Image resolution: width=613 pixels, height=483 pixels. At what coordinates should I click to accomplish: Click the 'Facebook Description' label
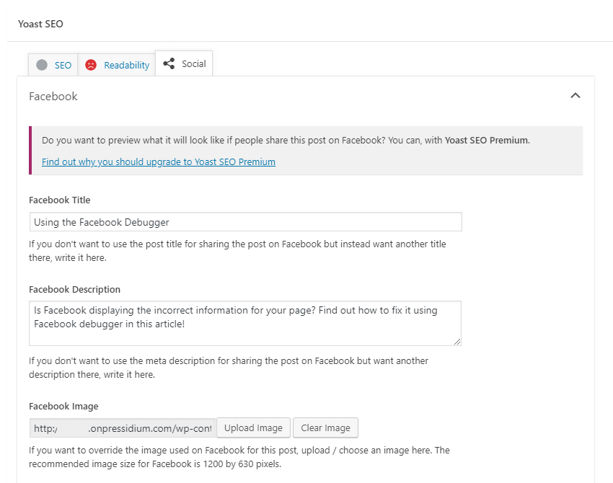(75, 290)
